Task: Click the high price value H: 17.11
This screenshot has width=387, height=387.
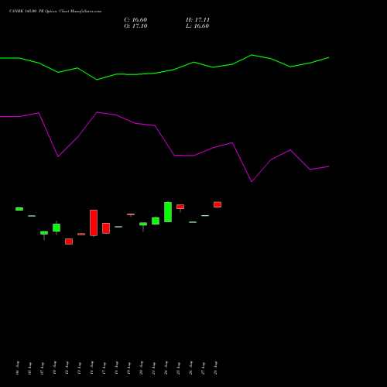Action: 197,20
